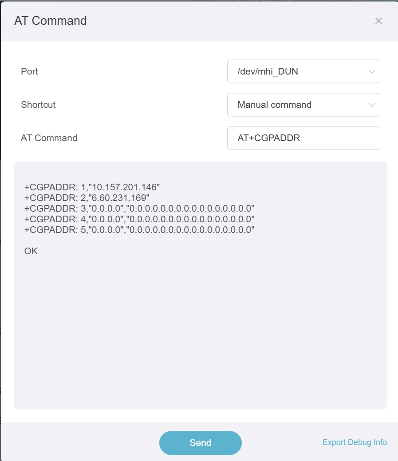This screenshot has width=398, height=461.
Task: Click the Port field label
Action: pos(30,71)
